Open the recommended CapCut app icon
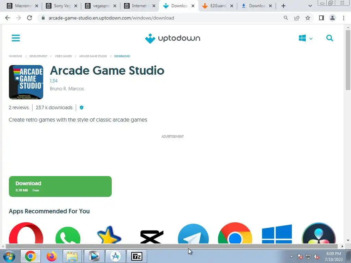Image resolution: width=351 pixels, height=263 pixels. click(152, 237)
